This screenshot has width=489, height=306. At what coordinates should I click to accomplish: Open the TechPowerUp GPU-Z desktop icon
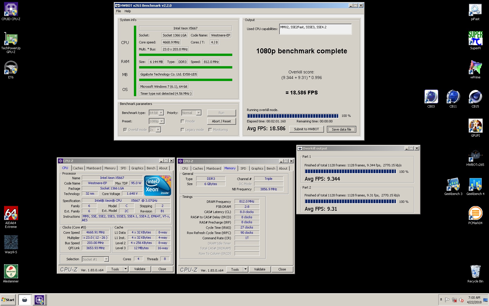point(11,43)
